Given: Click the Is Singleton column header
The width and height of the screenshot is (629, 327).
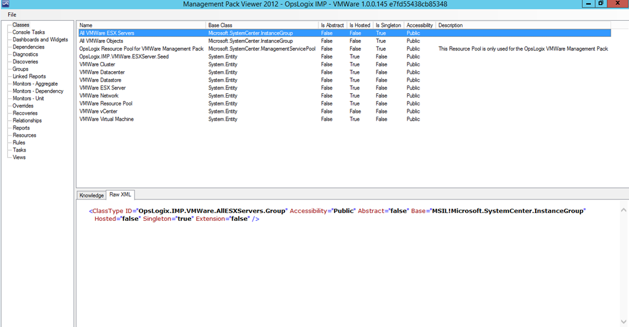Looking at the screenshot, I should click(388, 25).
